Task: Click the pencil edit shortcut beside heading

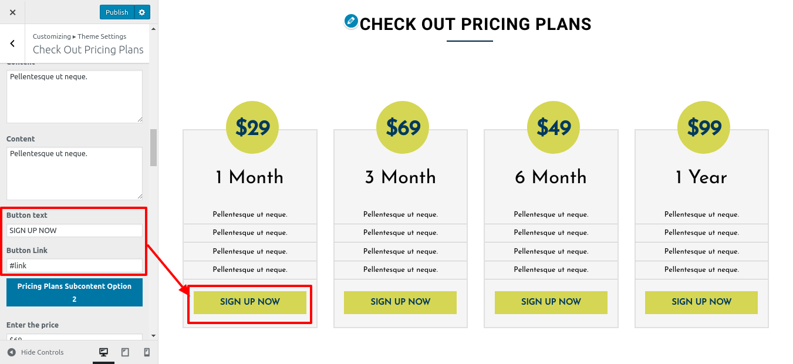Action: click(x=351, y=22)
